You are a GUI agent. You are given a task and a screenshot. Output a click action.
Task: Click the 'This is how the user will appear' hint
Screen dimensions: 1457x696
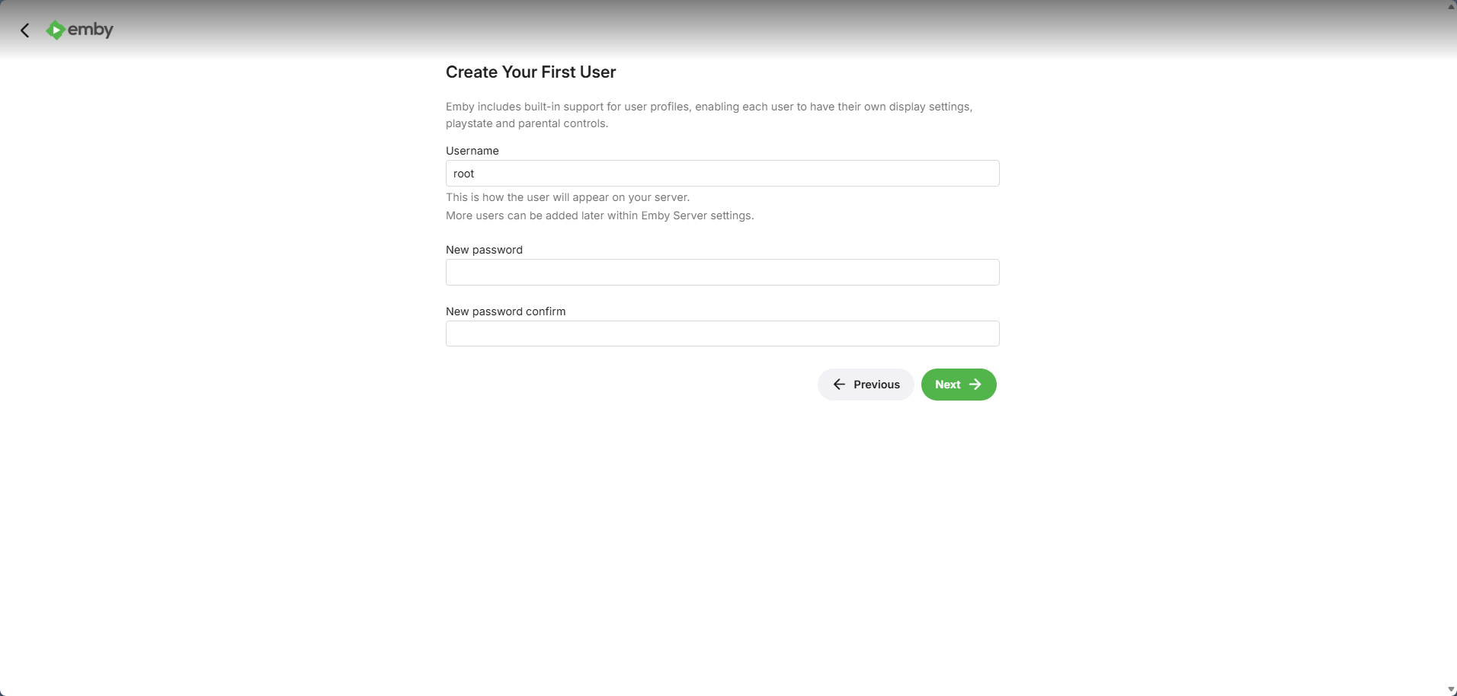[x=568, y=197]
